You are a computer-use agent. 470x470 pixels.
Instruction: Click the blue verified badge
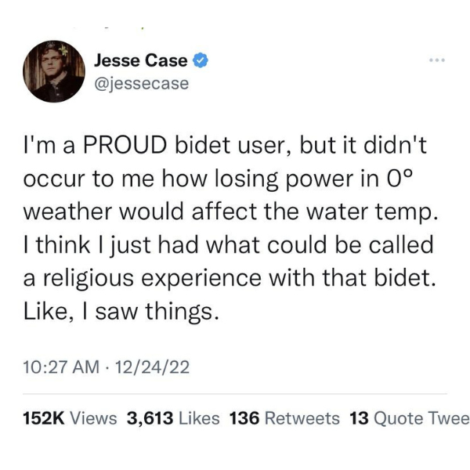[200, 60]
